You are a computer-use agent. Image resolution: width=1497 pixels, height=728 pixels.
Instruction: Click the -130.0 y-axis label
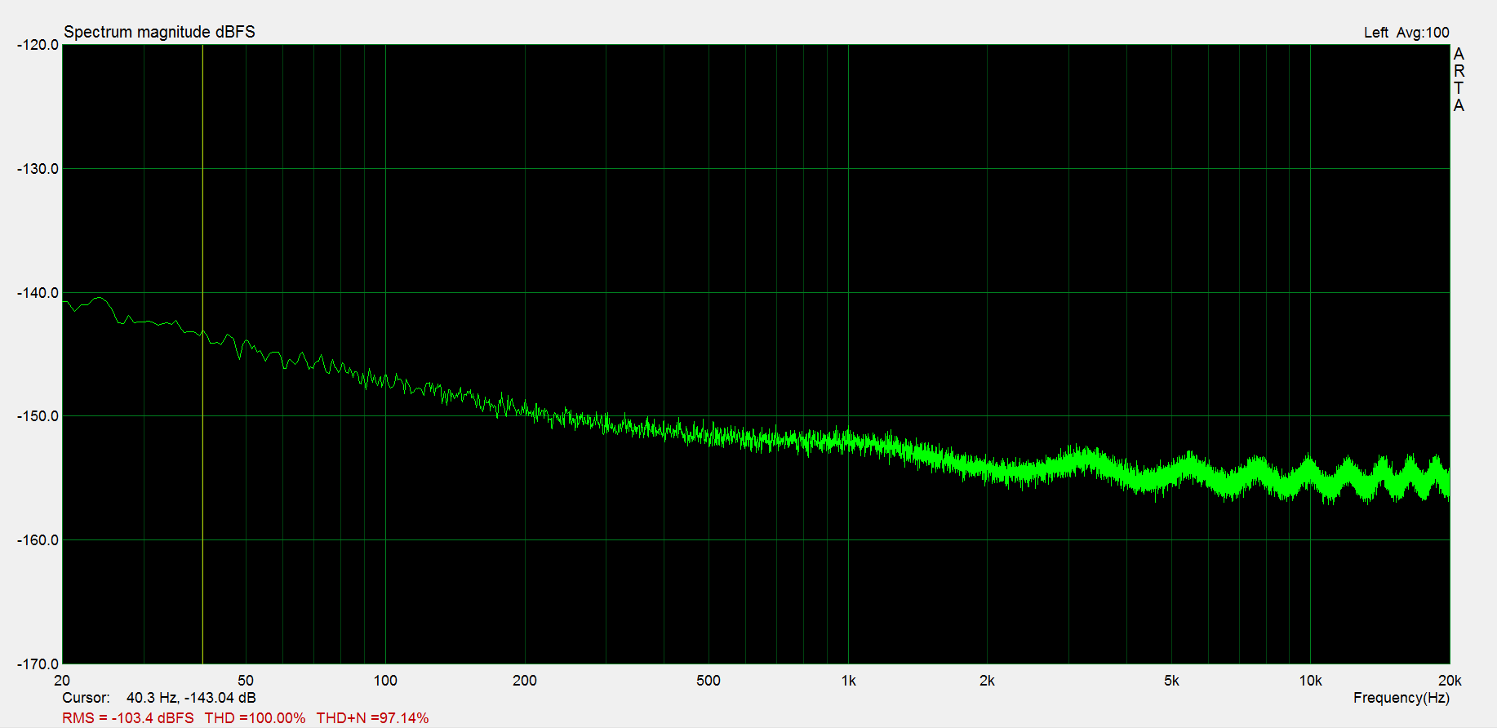point(38,169)
